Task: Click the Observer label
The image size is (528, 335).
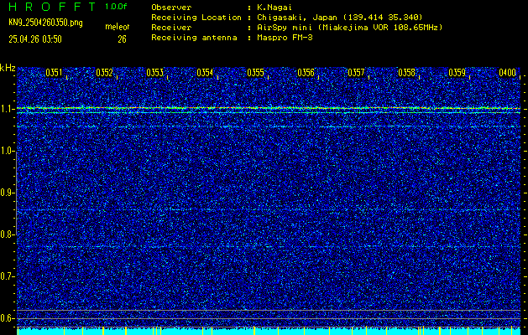Action: coord(171,7)
